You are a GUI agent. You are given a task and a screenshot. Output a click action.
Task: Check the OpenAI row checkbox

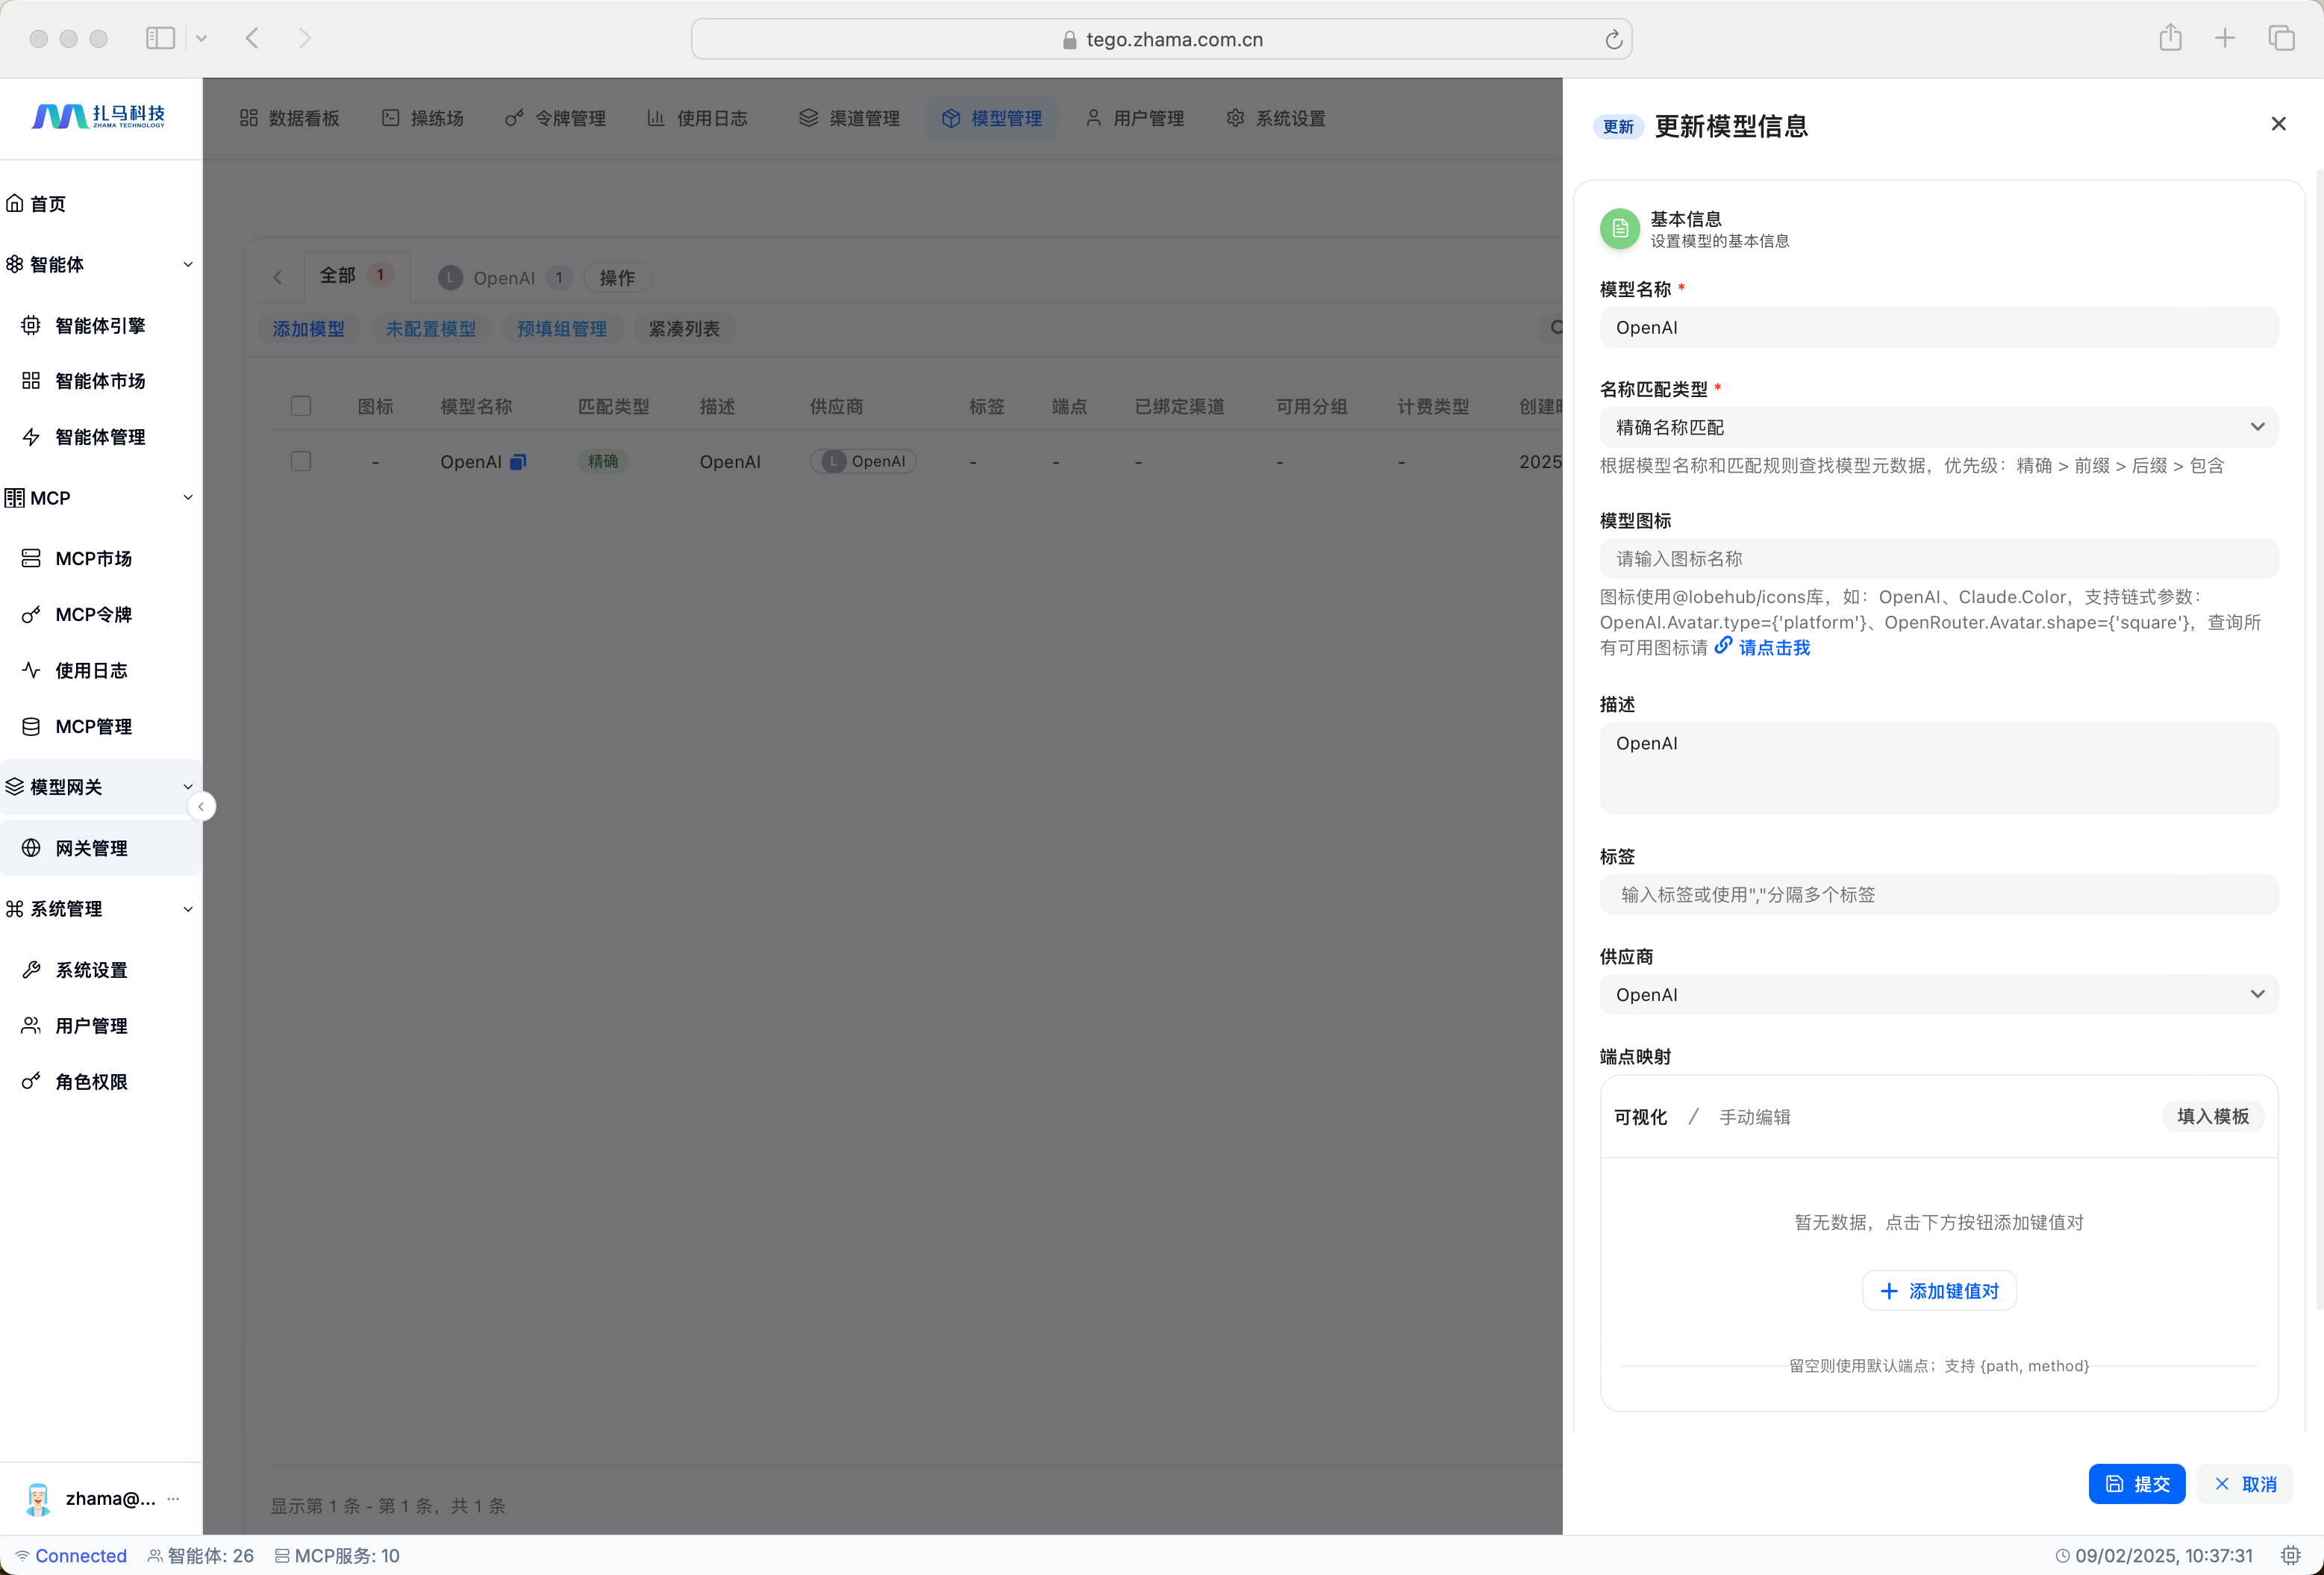tap(301, 461)
